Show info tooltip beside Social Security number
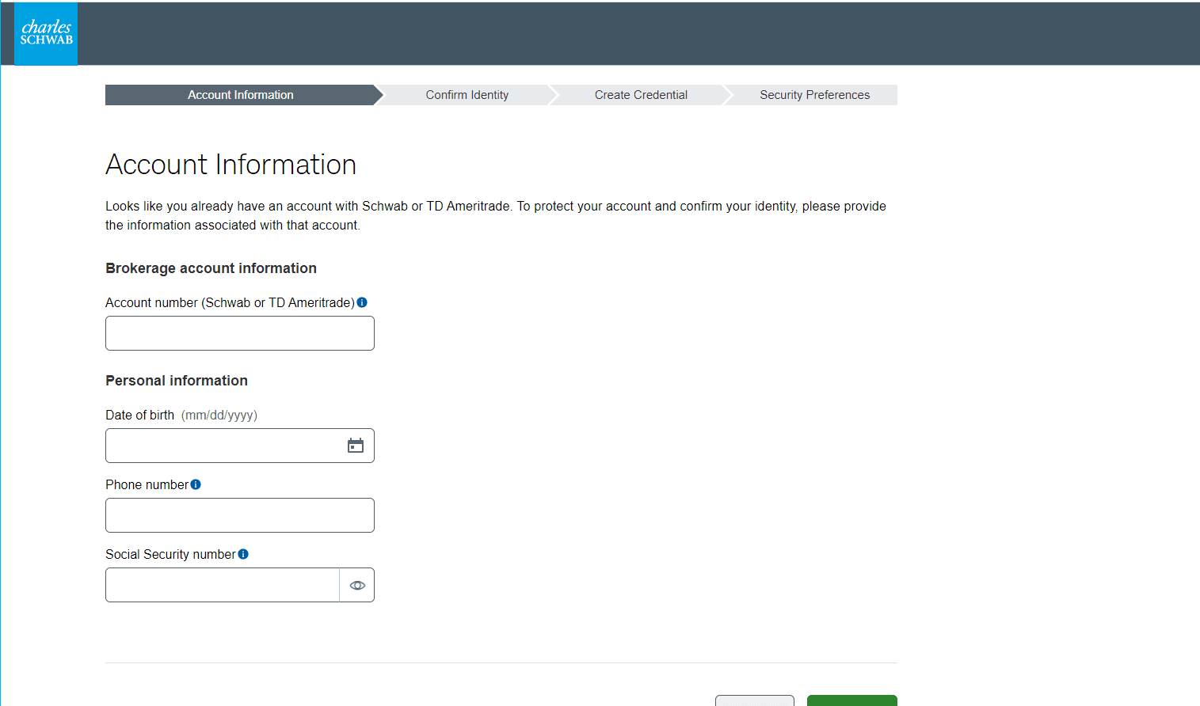The width and height of the screenshot is (1200, 706). tap(243, 554)
